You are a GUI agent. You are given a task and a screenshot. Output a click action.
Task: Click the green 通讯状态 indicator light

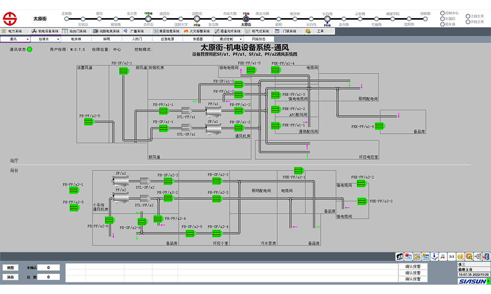pyautogui.click(x=29, y=49)
